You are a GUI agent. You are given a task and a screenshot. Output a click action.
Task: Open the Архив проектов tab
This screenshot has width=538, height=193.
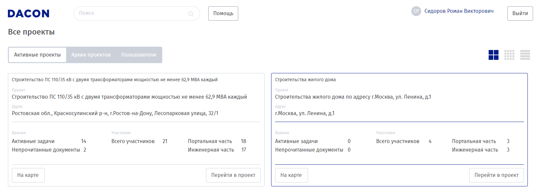91,55
